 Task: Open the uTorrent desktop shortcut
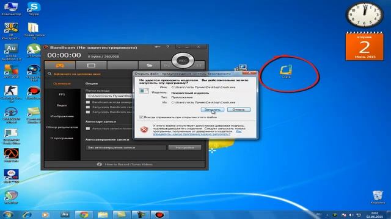[x=34, y=50]
